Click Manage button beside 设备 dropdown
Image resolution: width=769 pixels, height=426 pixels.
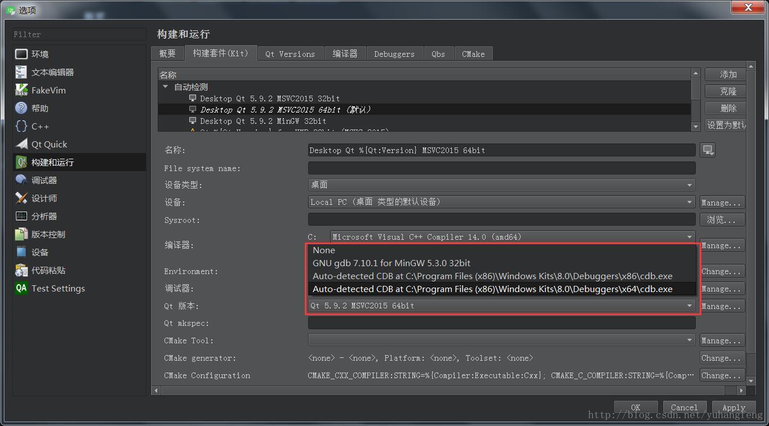coord(722,203)
